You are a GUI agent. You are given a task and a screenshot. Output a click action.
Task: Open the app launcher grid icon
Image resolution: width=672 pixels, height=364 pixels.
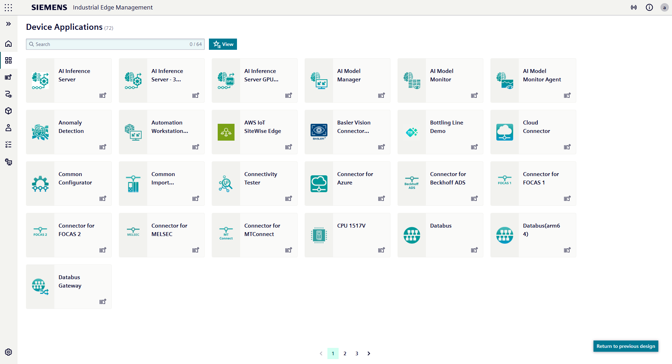click(x=8, y=7)
